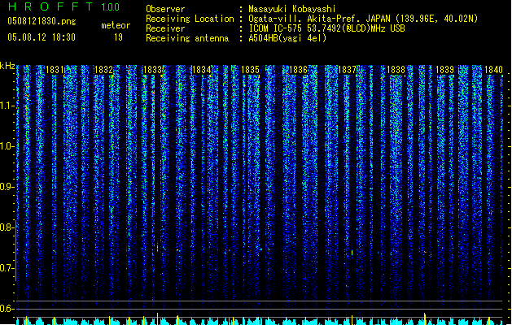Click the red meteor echo after 1833
The image size is (512, 325).
(157, 247)
